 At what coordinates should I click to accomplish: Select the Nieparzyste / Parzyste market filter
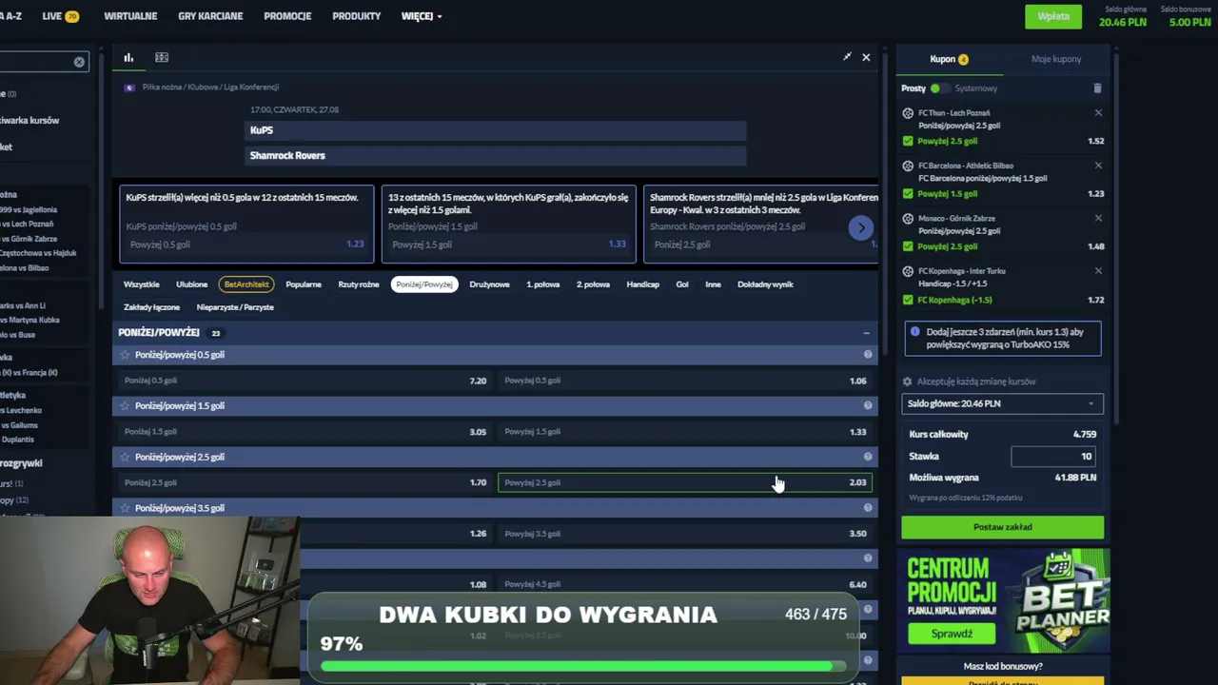pos(235,307)
